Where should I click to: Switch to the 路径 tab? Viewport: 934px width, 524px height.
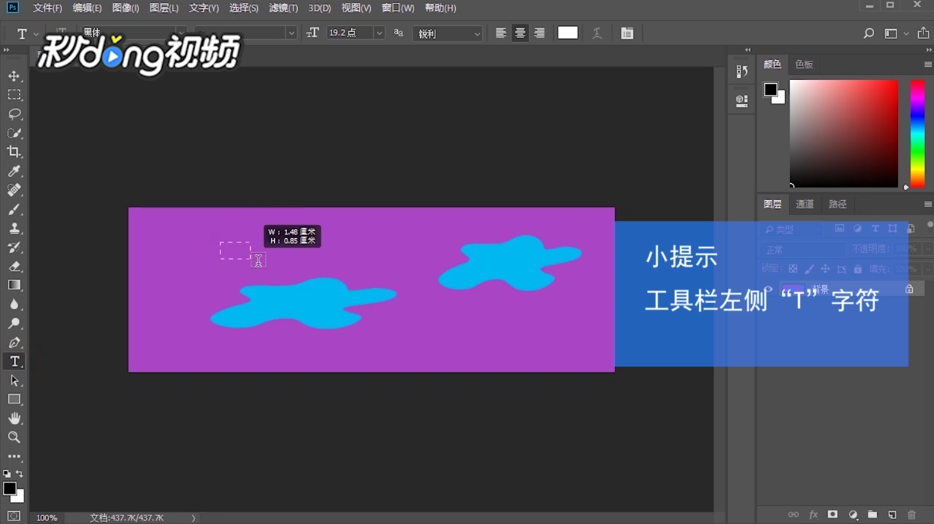click(837, 204)
